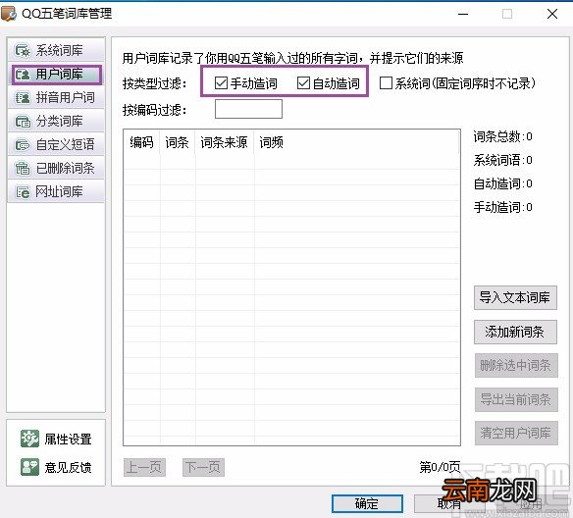Click the 词条总数:0 text
The width and height of the screenshot is (573, 518).
[x=502, y=136]
